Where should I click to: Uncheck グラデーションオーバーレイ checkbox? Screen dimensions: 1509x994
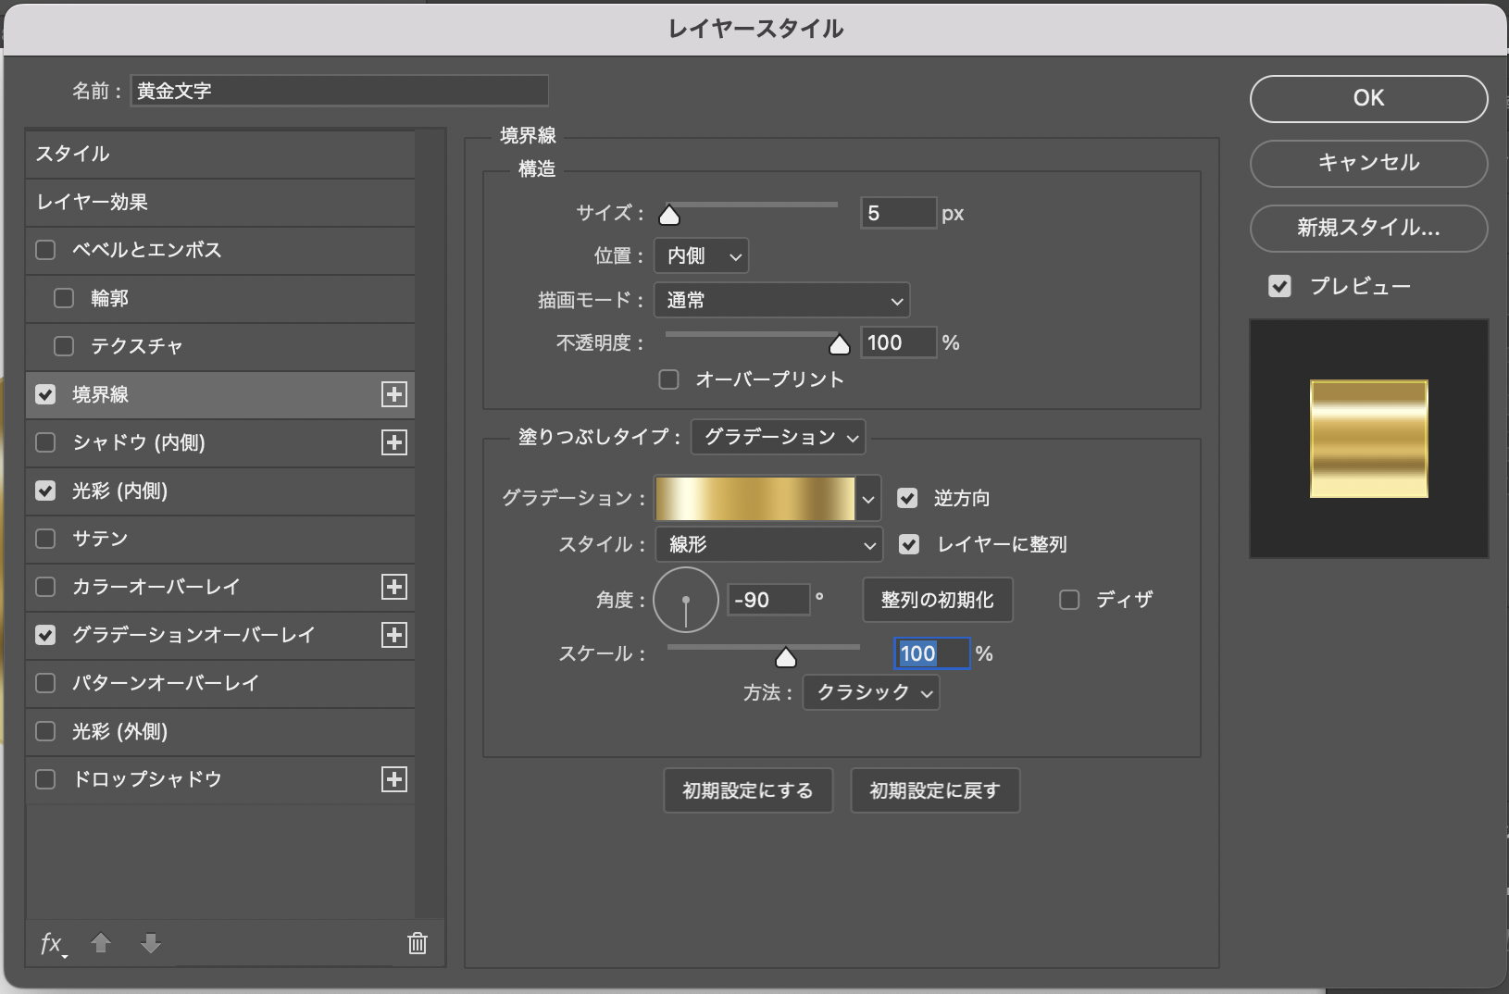point(45,635)
